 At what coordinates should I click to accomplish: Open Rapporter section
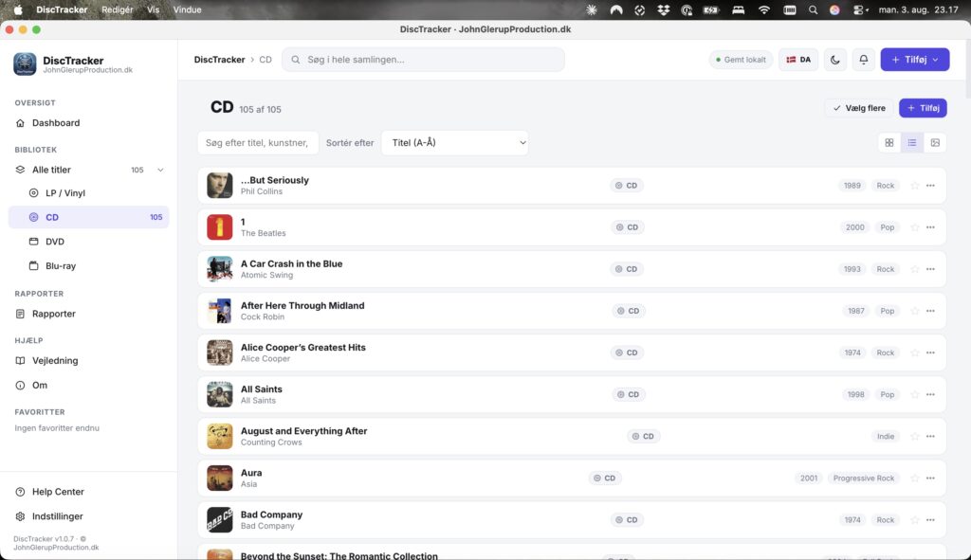coord(88,314)
